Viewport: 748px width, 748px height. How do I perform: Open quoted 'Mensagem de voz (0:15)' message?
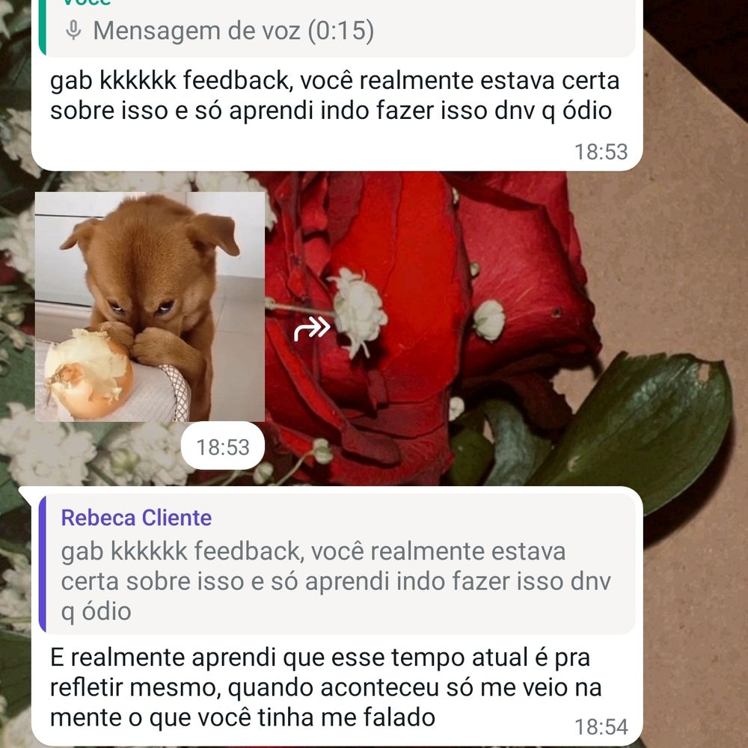tap(337, 28)
